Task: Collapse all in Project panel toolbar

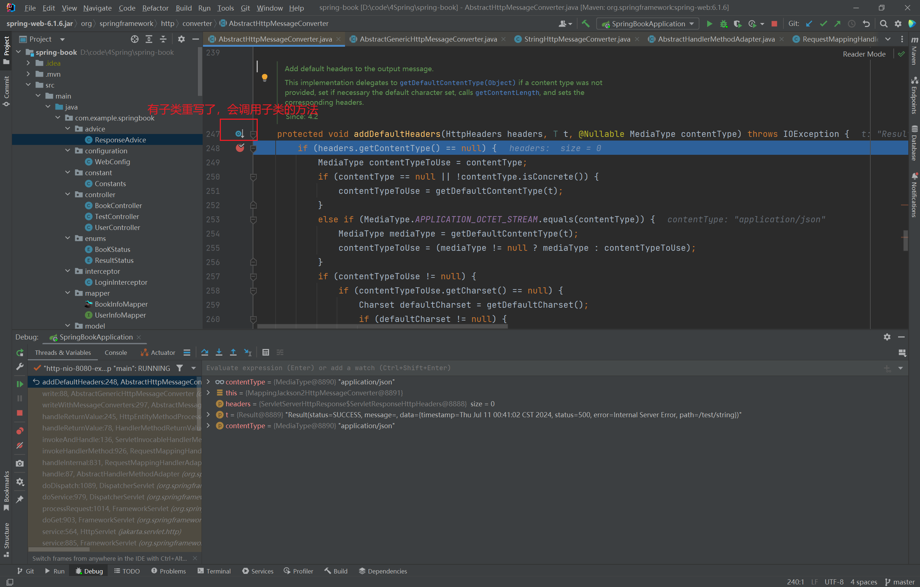Action: pos(163,39)
